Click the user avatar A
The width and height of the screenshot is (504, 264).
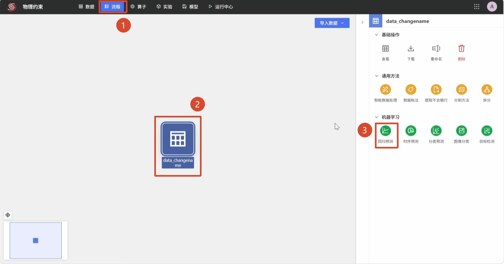[492, 6]
